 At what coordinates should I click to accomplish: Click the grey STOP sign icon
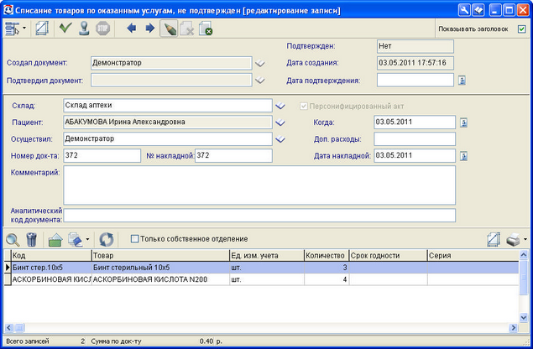tap(102, 29)
